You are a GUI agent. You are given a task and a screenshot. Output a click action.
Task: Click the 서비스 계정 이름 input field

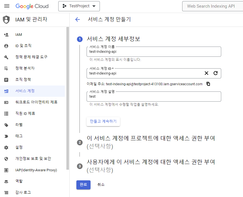(154, 52)
